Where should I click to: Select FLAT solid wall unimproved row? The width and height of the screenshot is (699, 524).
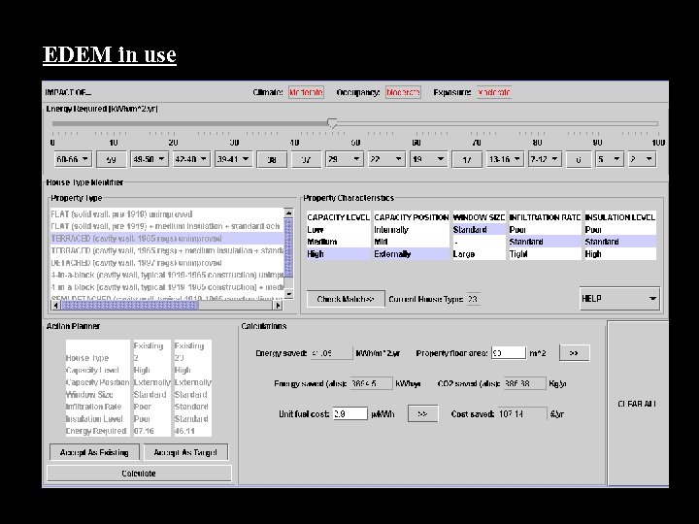[167, 213]
